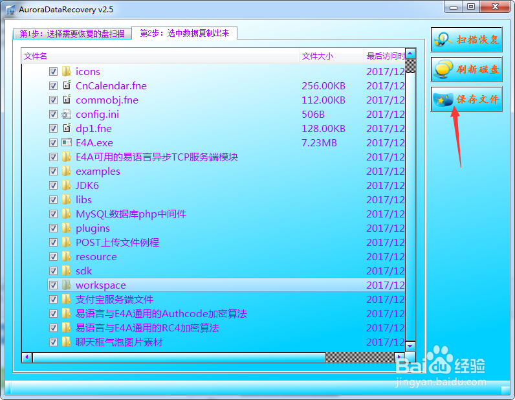
Task: Uncheck the dp1.fne checkbox
Action: point(53,129)
